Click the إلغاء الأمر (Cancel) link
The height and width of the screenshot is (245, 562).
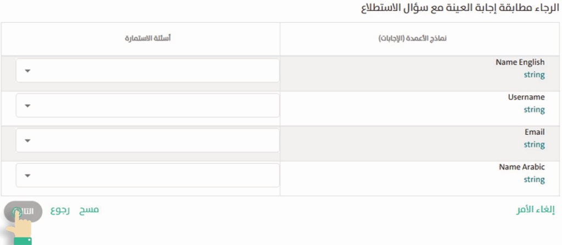click(535, 210)
